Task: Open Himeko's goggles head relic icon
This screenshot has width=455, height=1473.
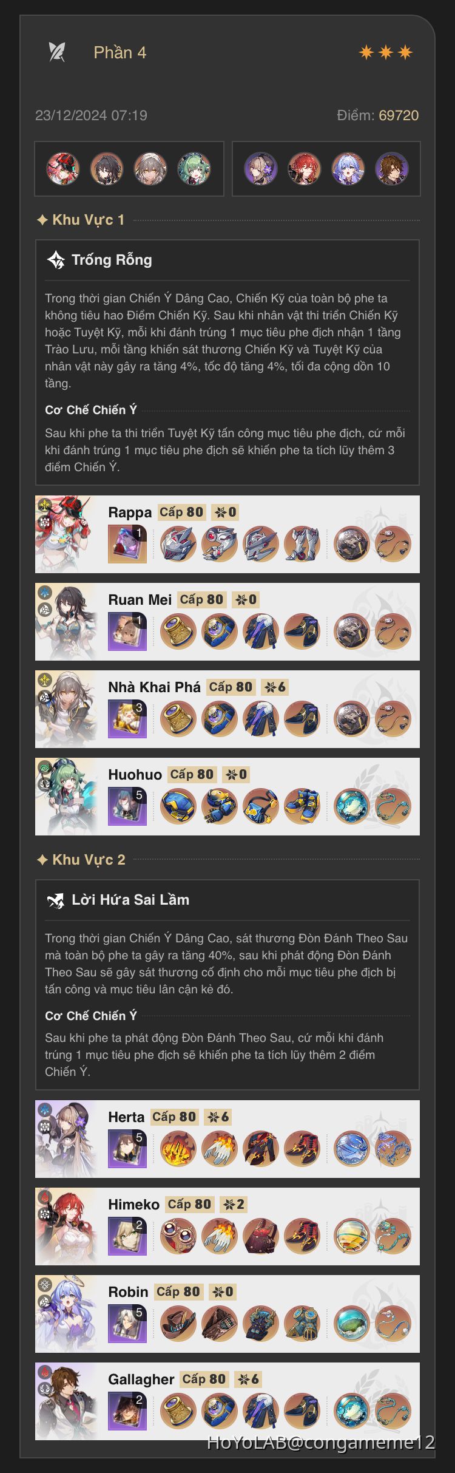Action: tap(178, 1236)
